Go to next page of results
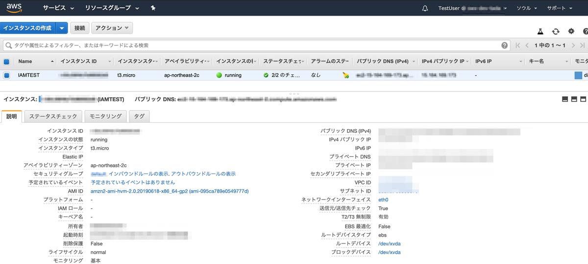This screenshot has width=588, height=264. coord(573,45)
